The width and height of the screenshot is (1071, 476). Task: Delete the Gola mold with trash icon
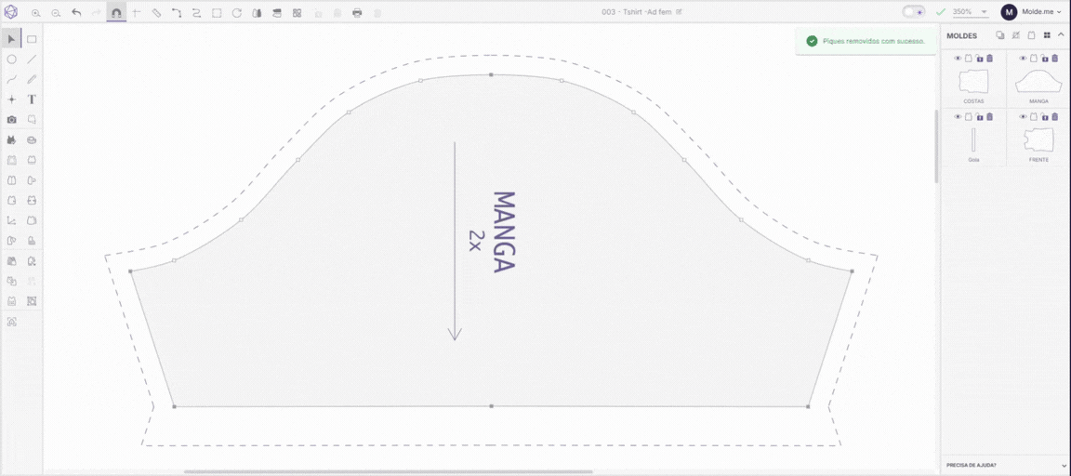(990, 117)
